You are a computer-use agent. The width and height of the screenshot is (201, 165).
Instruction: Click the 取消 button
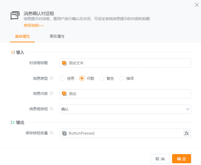pos(160,159)
